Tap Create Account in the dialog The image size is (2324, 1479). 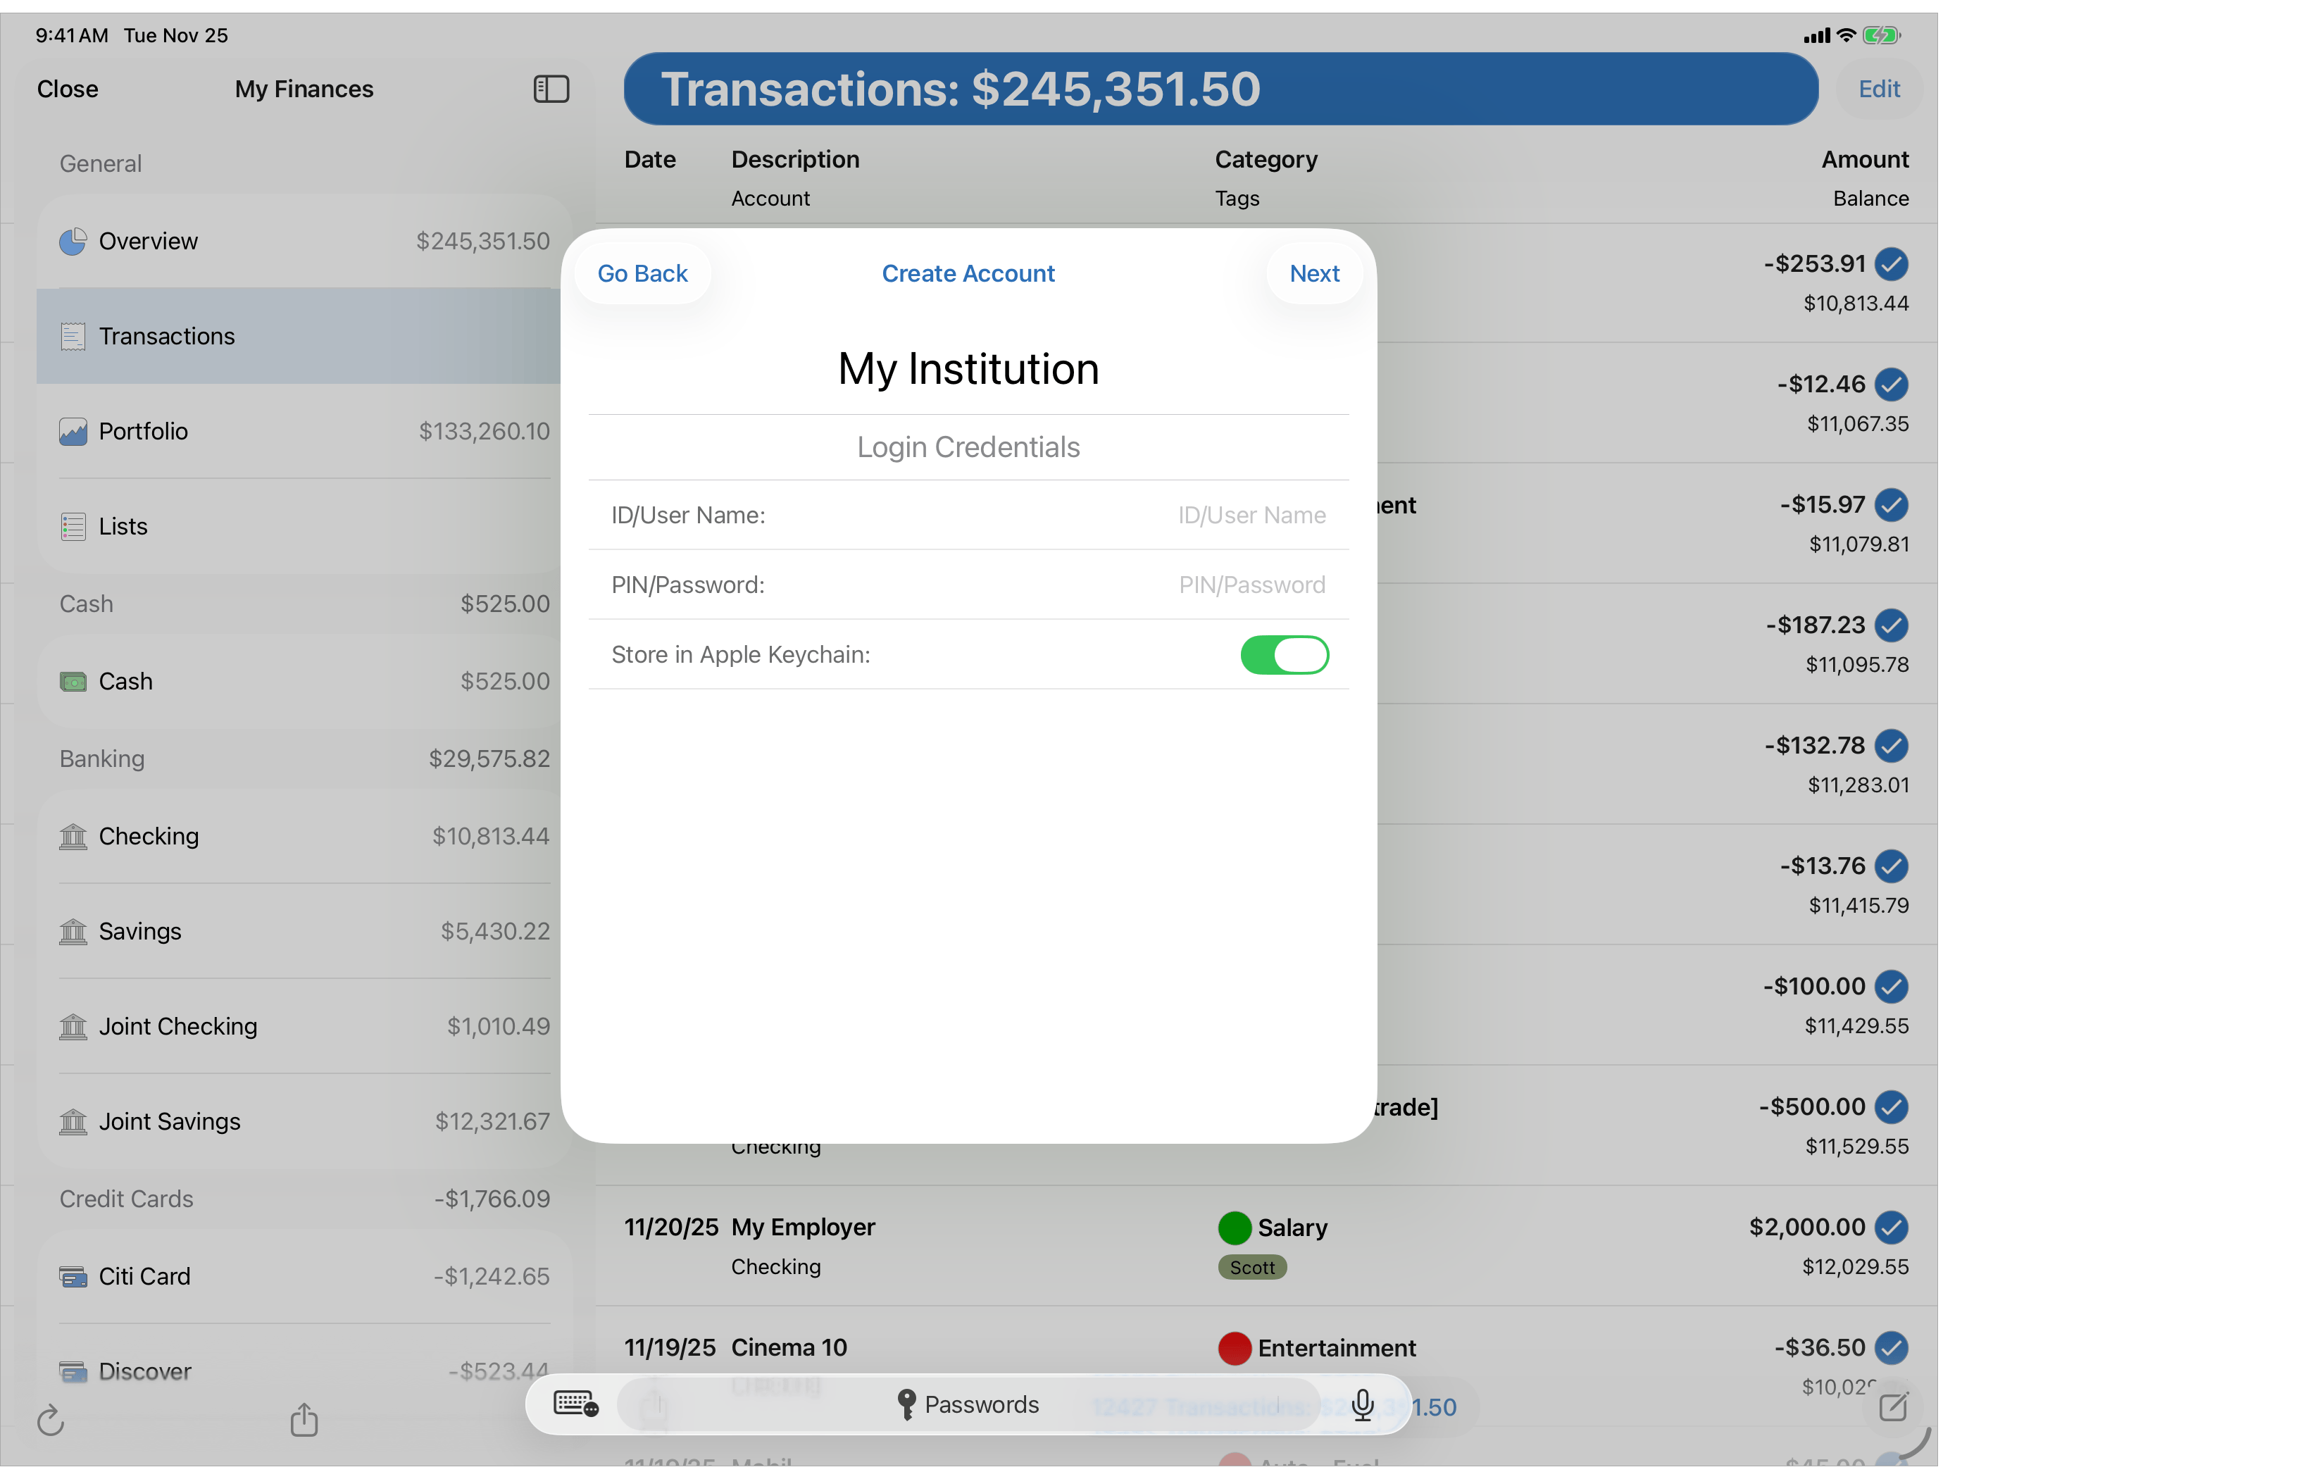(968, 273)
